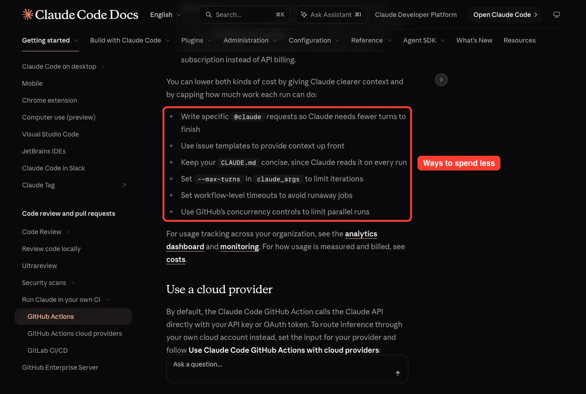Viewport: 586px width, 394px height.
Task: Expand Claude Code on desktop sidebar section
Action: point(64,66)
